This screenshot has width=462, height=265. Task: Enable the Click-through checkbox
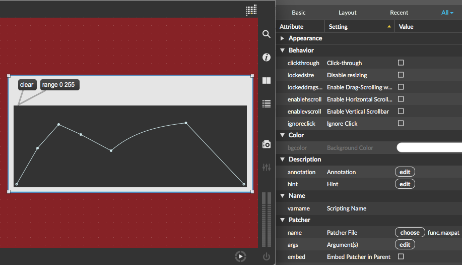pos(401,63)
